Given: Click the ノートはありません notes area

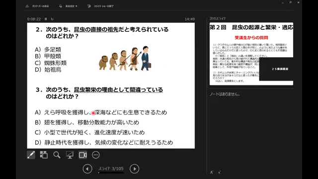Looking at the screenshot, I should click(225, 94).
